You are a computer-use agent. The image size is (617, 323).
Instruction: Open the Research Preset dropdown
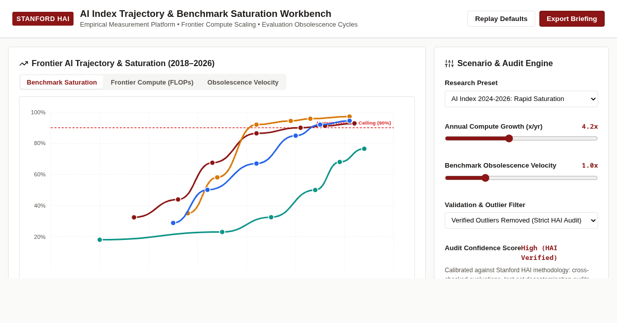click(x=521, y=99)
